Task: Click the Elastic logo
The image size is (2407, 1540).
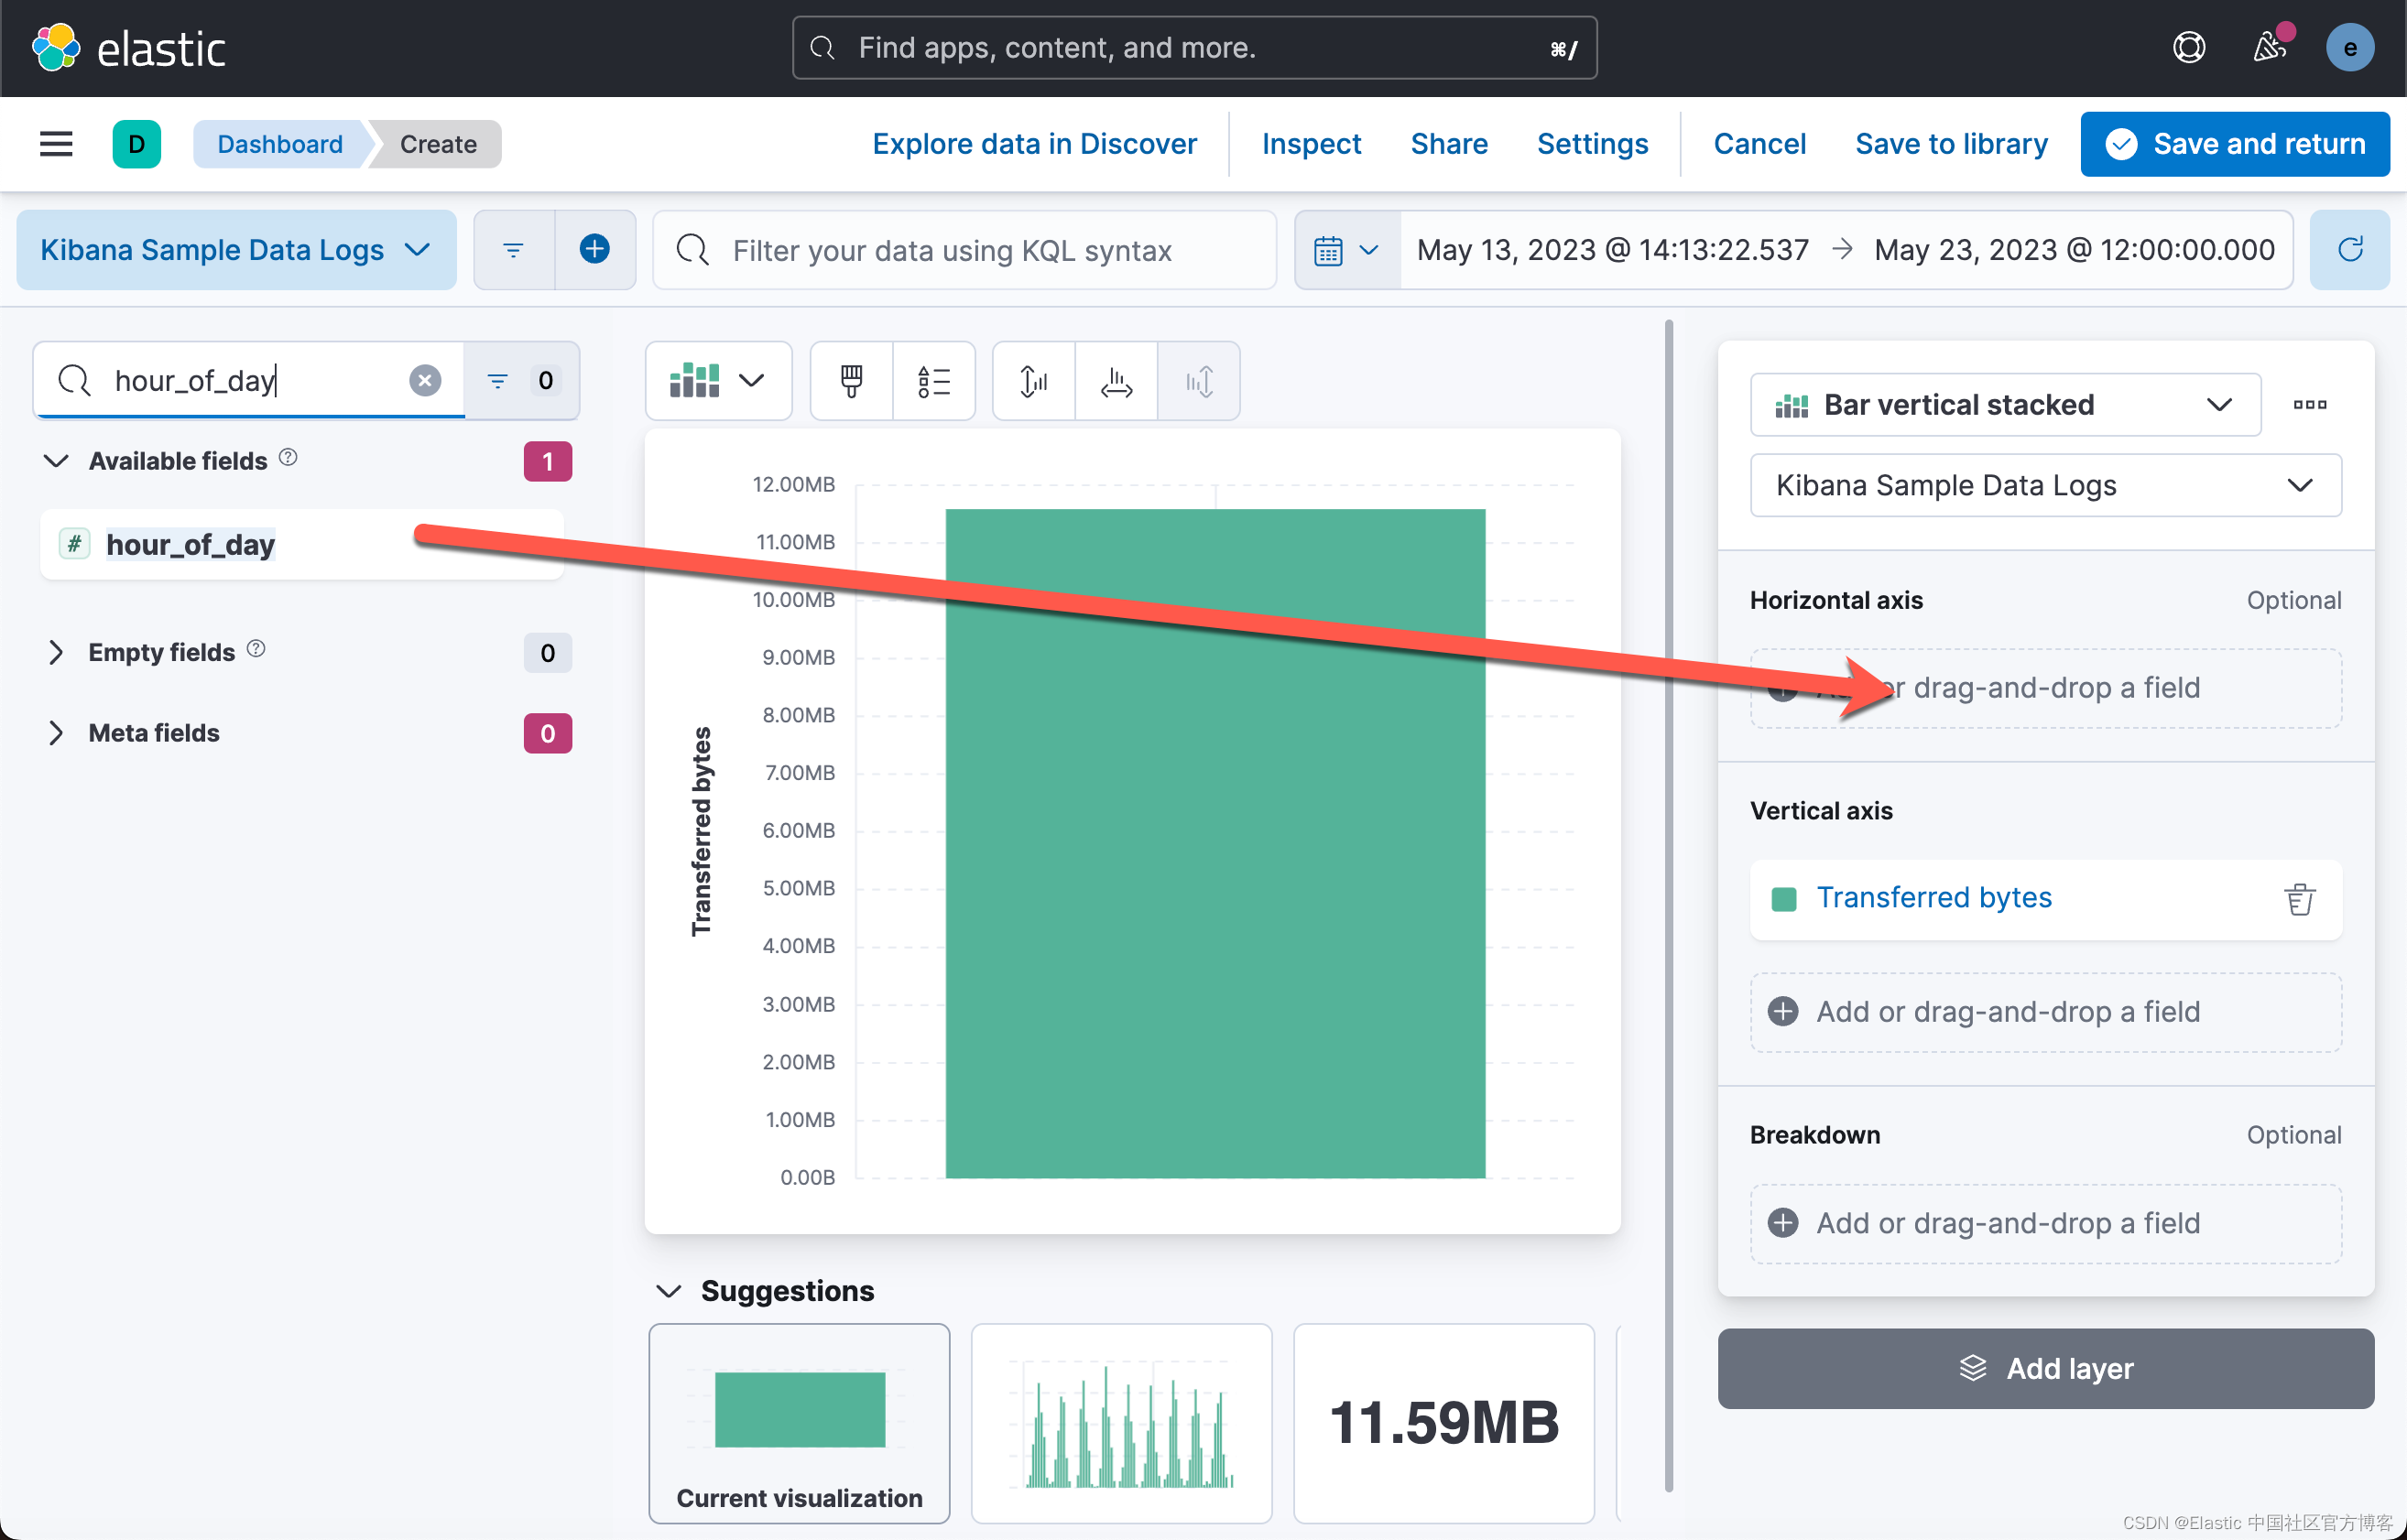Action: tap(129, 48)
